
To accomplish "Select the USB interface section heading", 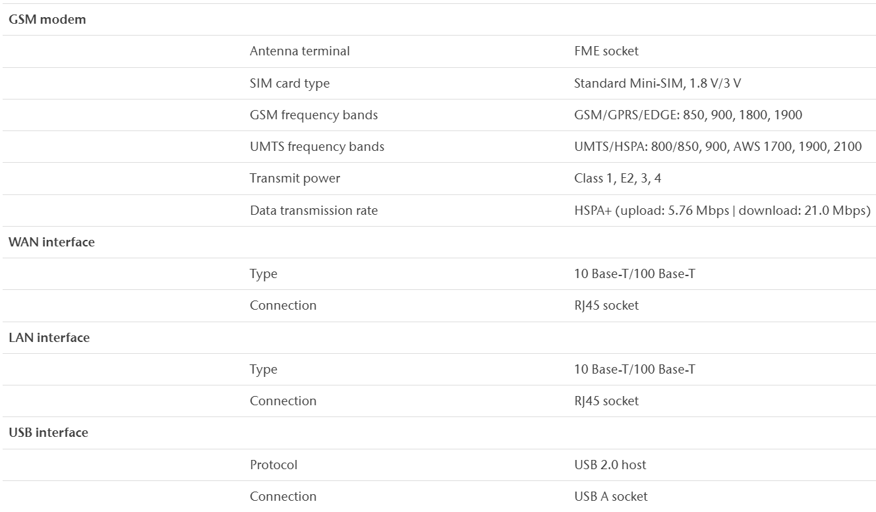I will point(48,432).
